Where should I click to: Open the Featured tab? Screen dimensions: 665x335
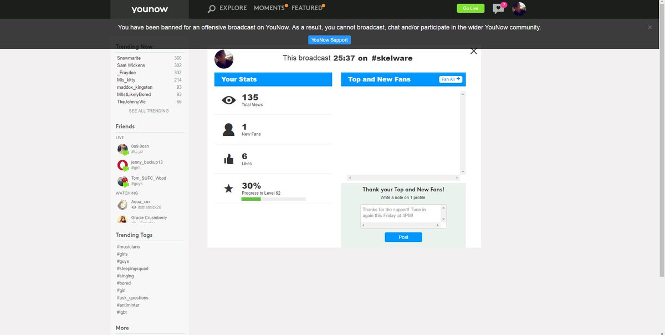pyautogui.click(x=307, y=8)
